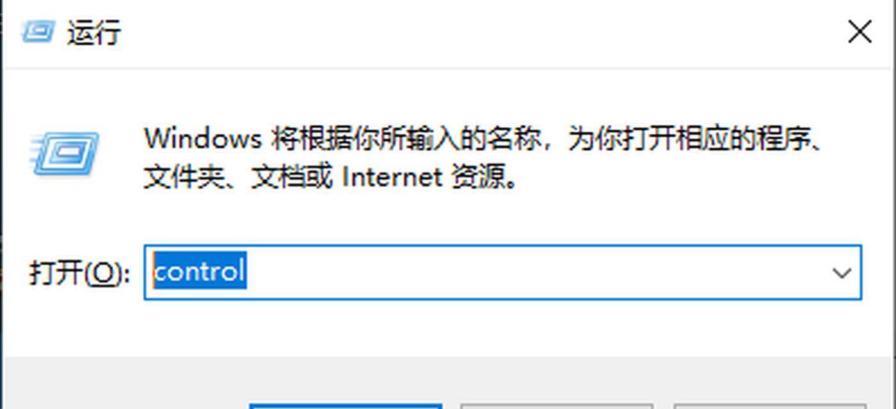The width and height of the screenshot is (896, 409).
Task: Click the 运行 window title text
Action: click(x=94, y=32)
